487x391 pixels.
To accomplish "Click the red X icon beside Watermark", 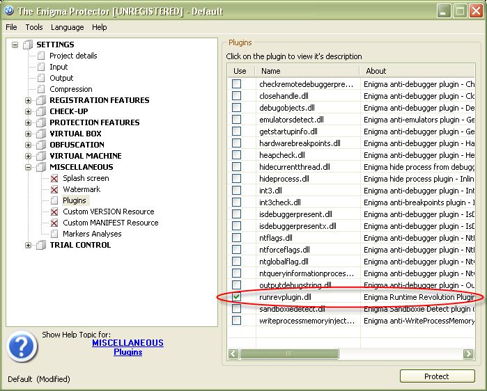I will pyautogui.click(x=54, y=189).
